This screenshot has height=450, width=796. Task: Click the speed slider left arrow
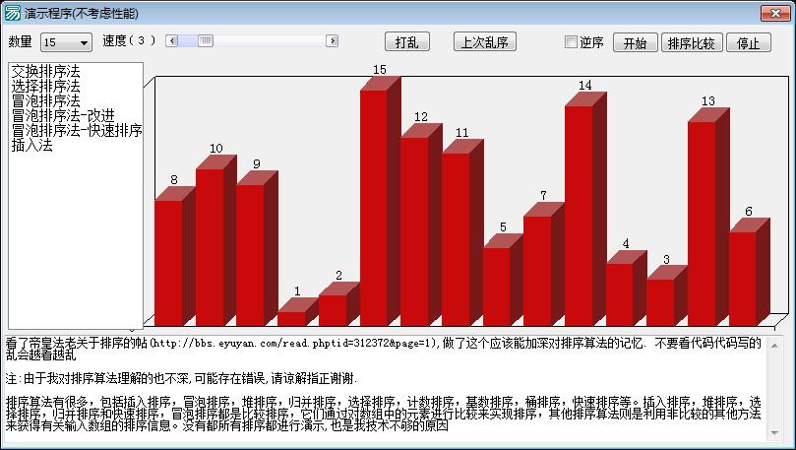[171, 41]
